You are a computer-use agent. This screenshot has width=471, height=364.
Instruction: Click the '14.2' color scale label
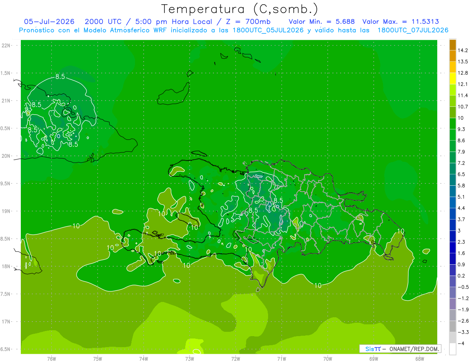(463, 50)
